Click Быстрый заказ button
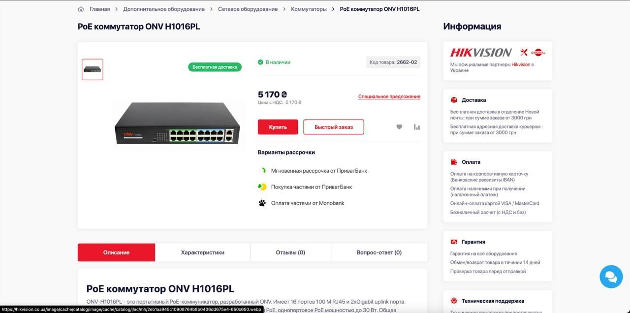The height and width of the screenshot is (313, 630). pos(334,127)
